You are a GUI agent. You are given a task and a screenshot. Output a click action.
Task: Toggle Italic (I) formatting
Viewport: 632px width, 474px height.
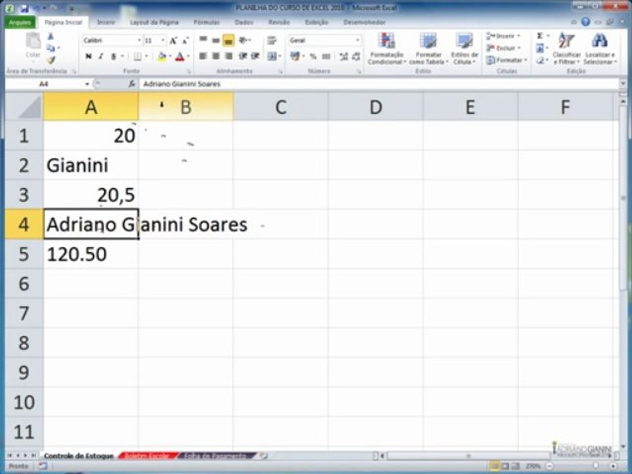point(101,57)
